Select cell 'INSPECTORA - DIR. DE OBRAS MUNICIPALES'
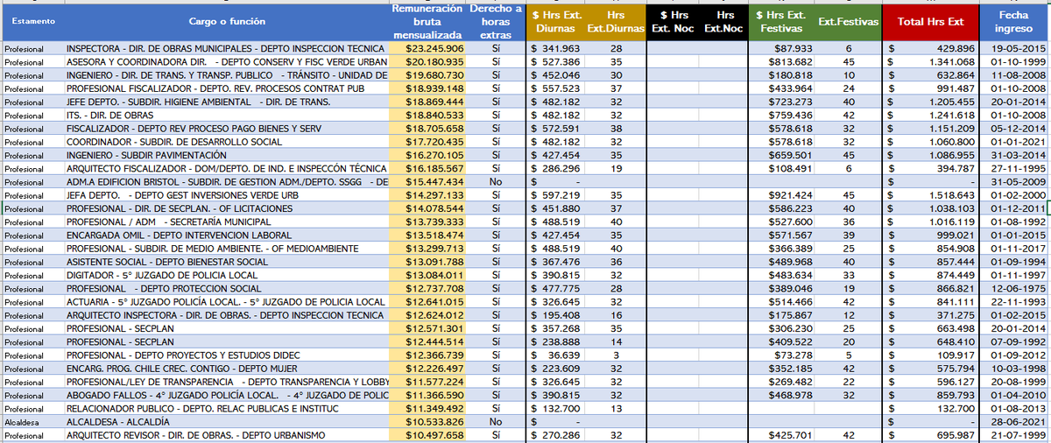Viewport: 1051px width, 443px height. pos(226,48)
